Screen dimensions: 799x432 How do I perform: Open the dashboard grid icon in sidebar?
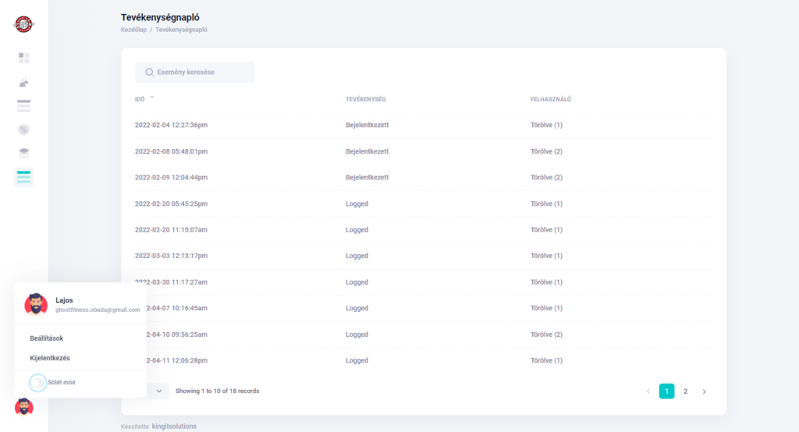click(x=23, y=58)
